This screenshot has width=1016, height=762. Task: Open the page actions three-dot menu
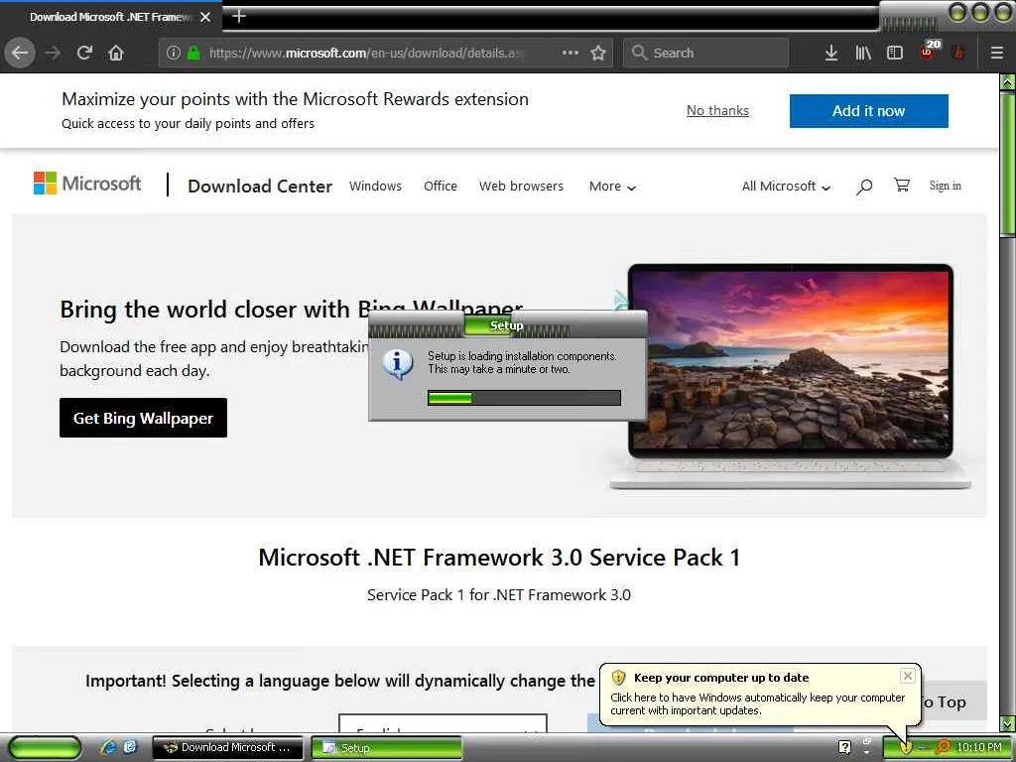570,53
